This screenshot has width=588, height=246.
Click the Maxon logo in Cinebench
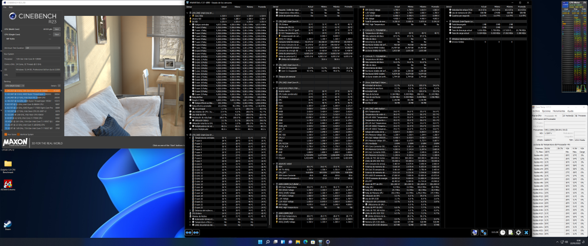(x=15, y=142)
